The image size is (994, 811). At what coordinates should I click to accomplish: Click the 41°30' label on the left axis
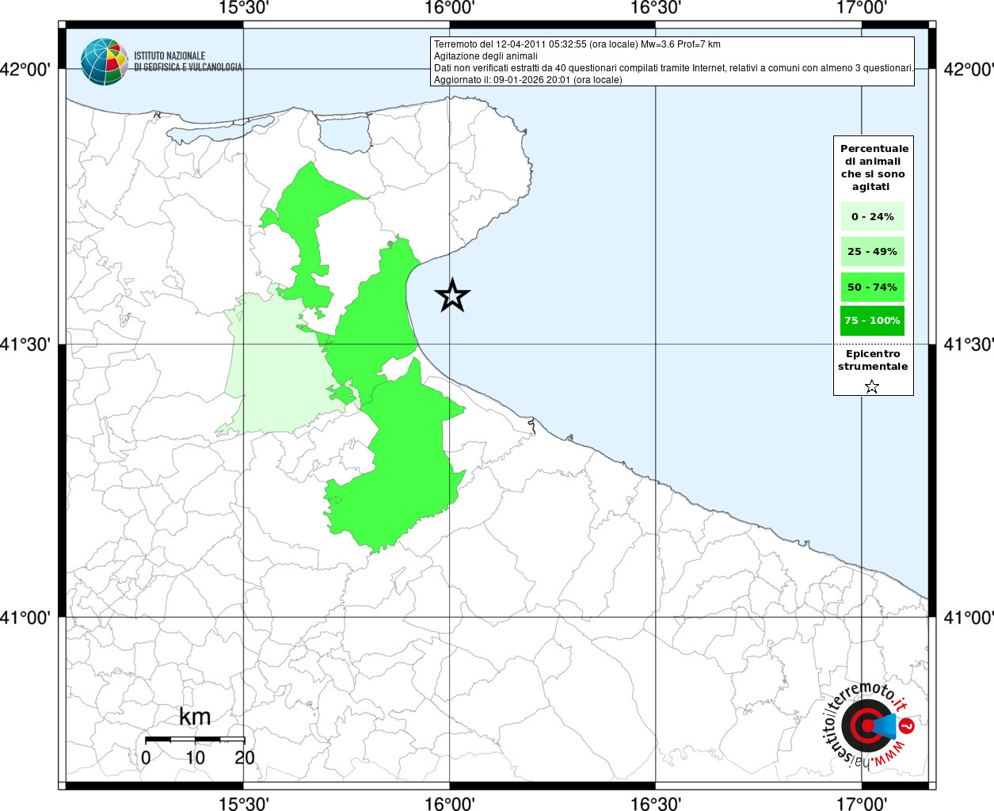(26, 345)
